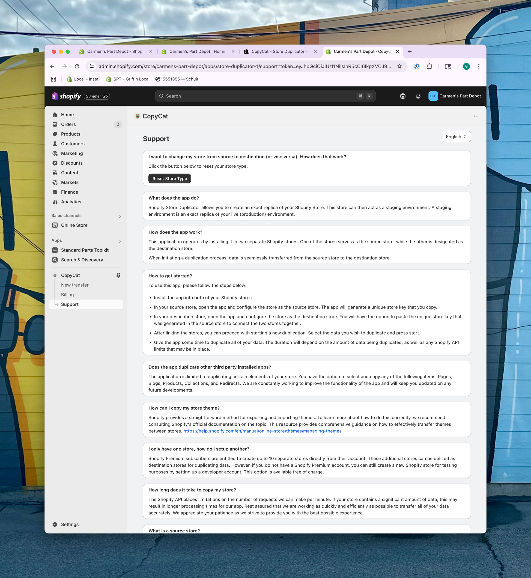
Task: Open the Content icon in sidebar
Action: tap(55, 173)
